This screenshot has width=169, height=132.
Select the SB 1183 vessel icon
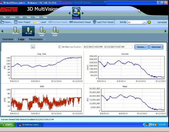[28, 31]
